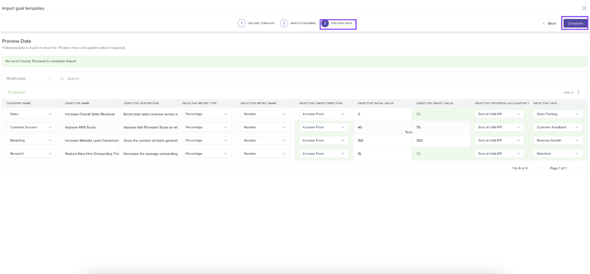This screenshot has height=274, width=590.
Task: Open the Customer Feedback tags dropdown
Action: [558, 127]
